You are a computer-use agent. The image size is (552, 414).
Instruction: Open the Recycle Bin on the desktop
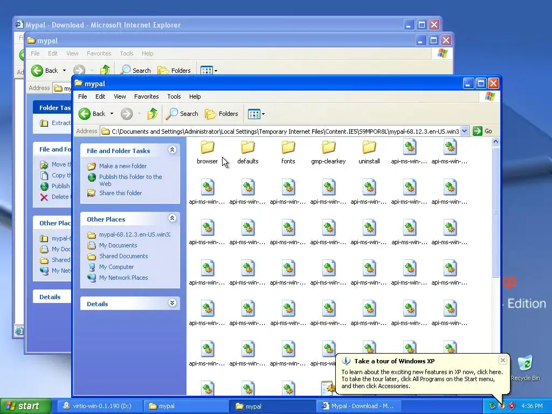coord(525,368)
